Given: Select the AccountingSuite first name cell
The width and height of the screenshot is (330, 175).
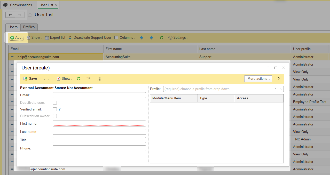Looking at the screenshot, I should [x=150, y=57].
